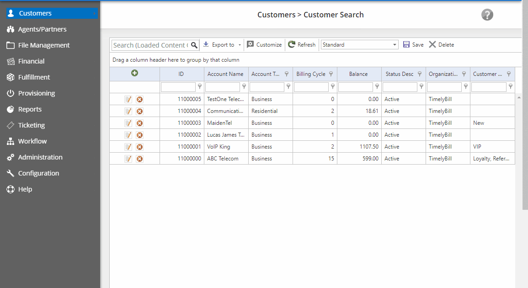Click the delete icon next to ABC Telecom
This screenshot has width=528, height=288.
[140, 158]
